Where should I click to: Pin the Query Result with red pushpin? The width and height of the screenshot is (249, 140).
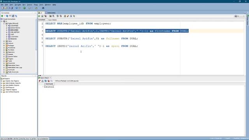coord(40,81)
